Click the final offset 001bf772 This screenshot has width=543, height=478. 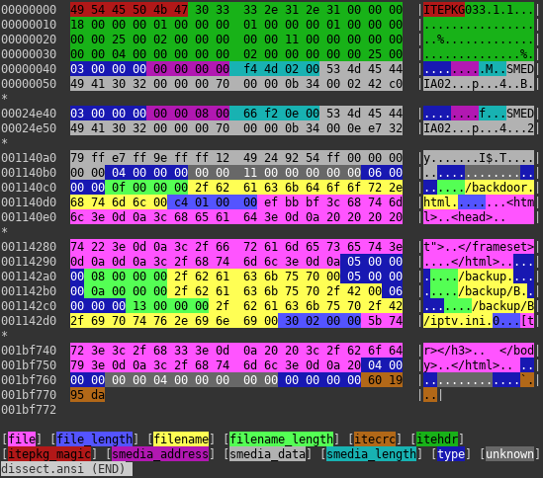[29, 410]
